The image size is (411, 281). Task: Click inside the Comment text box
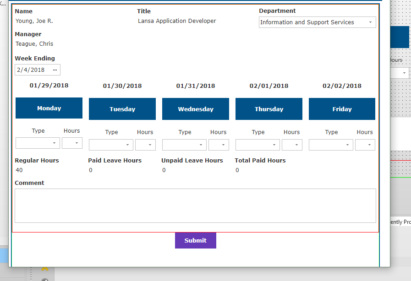pyautogui.click(x=195, y=206)
